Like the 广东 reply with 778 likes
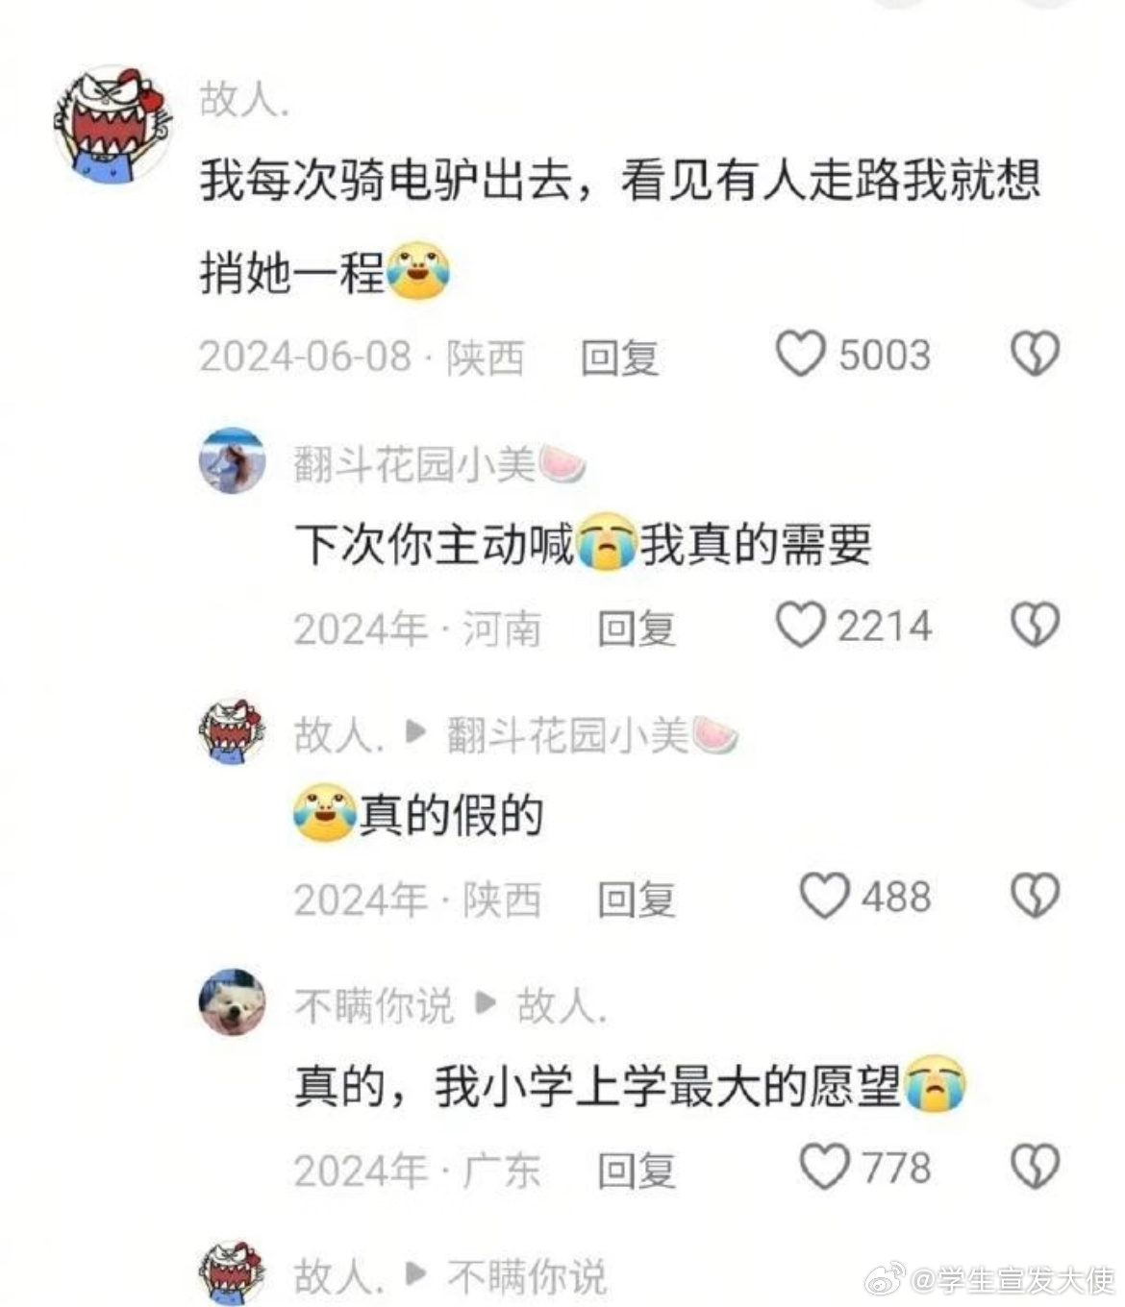 (824, 1167)
